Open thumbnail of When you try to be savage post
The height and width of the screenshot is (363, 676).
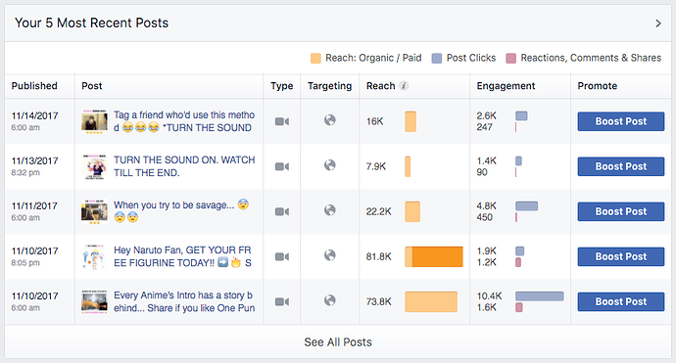point(94,211)
